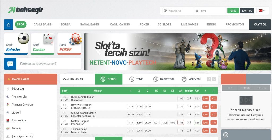This screenshot has height=140, width=272.
Task: Focus the Şifre password field
Action: pos(211,11)
